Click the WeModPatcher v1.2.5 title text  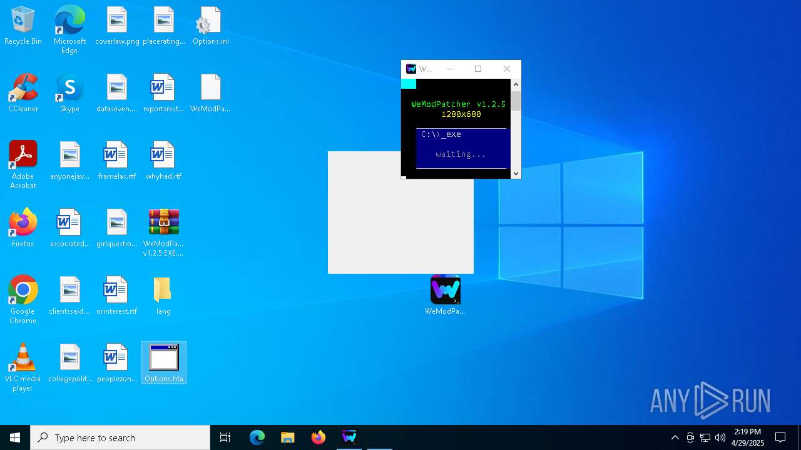tap(459, 104)
